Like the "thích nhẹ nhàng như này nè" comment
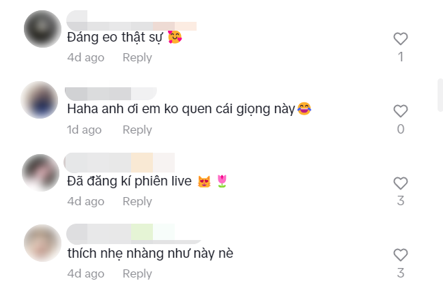This screenshot has height=283, width=443. [x=401, y=255]
